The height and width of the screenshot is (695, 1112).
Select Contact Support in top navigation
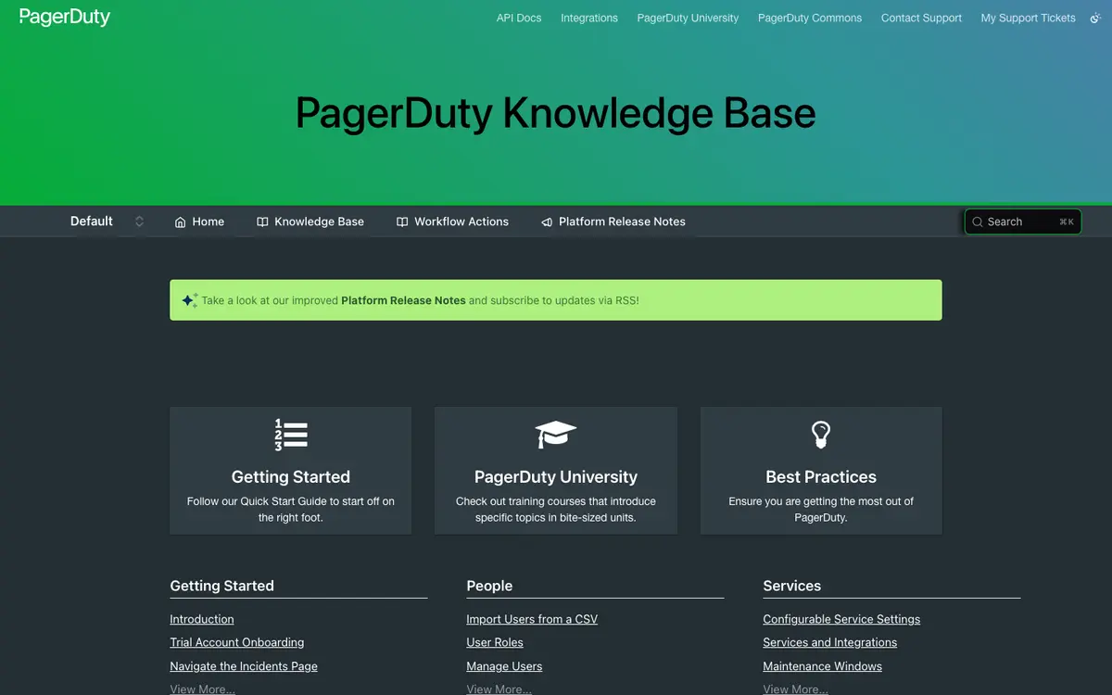(921, 18)
